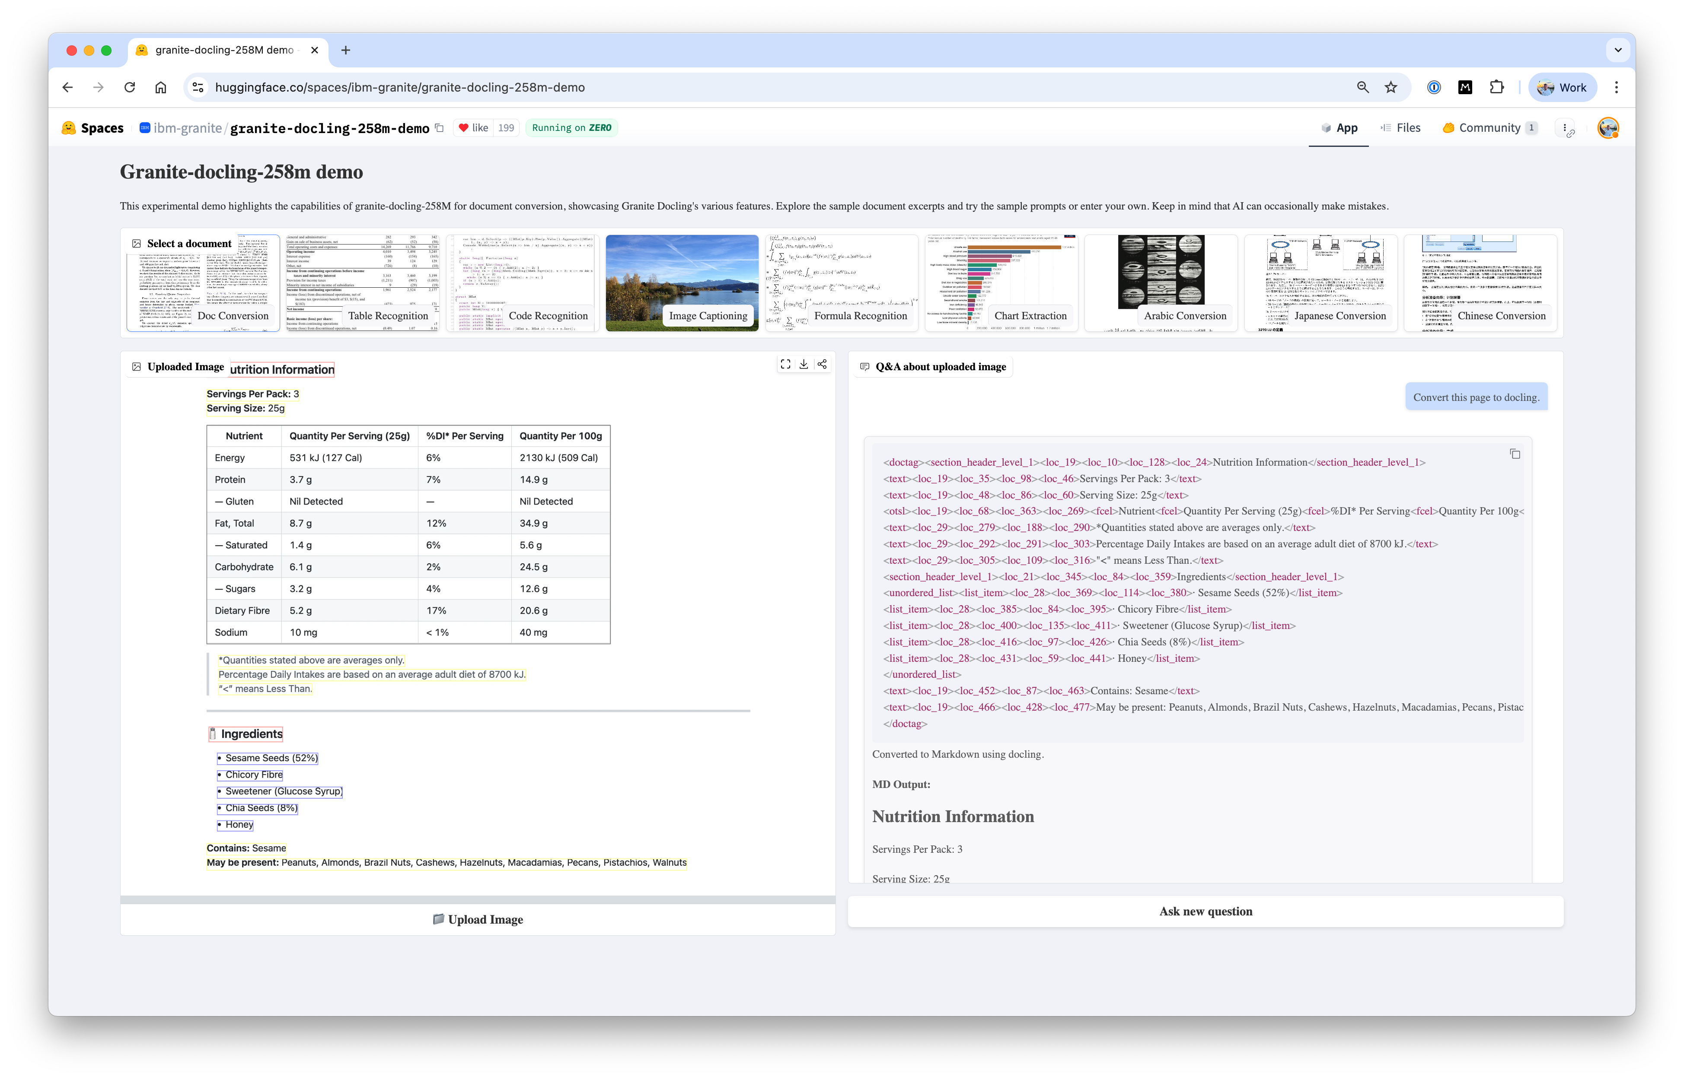Select the Table Recognition sample document
The width and height of the screenshot is (1684, 1080).
click(x=363, y=283)
